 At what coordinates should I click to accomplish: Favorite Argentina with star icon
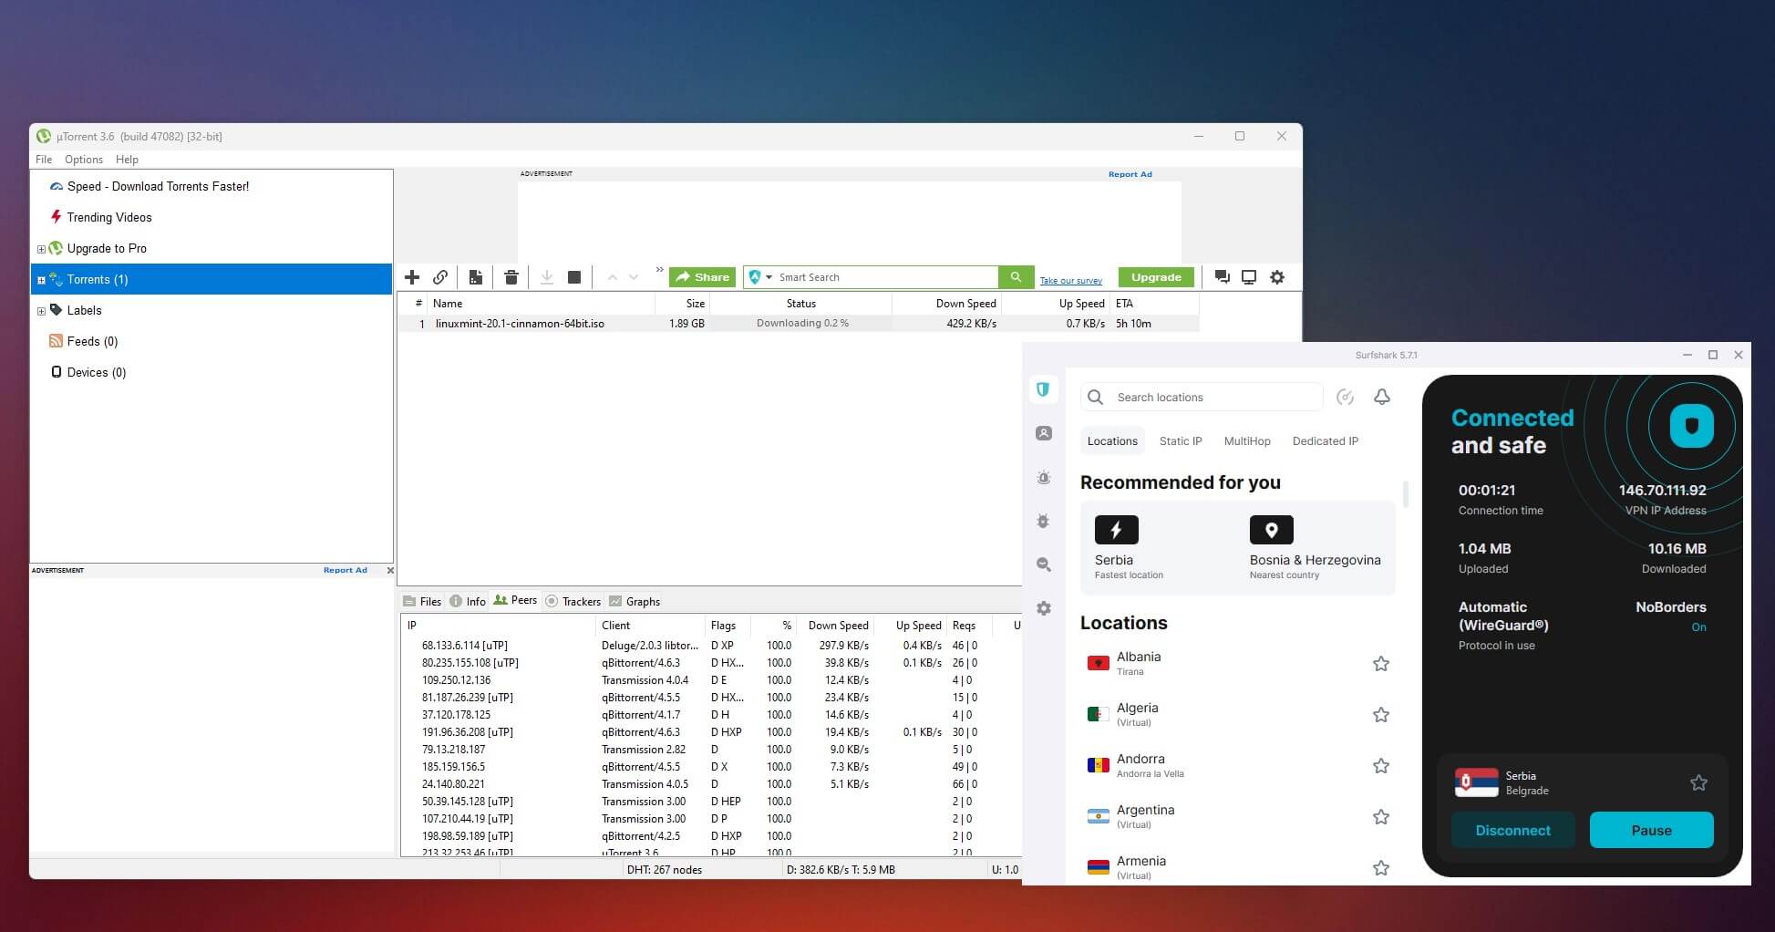point(1381,817)
